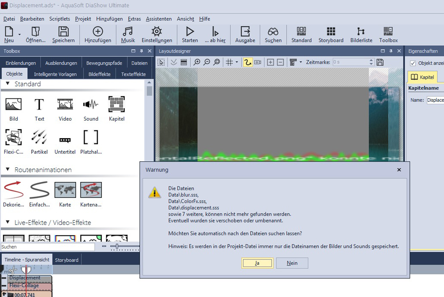This screenshot has width=444, height=297.
Task: Click the Toolbox icon size slider
Action: 117,246
